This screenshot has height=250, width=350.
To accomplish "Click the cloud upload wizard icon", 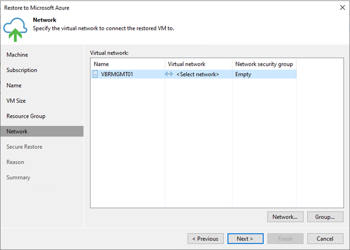I will point(15,29).
